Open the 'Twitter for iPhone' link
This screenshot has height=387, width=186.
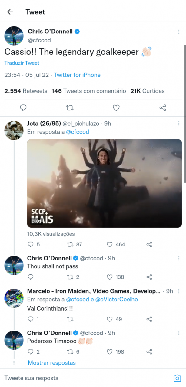(x=77, y=75)
